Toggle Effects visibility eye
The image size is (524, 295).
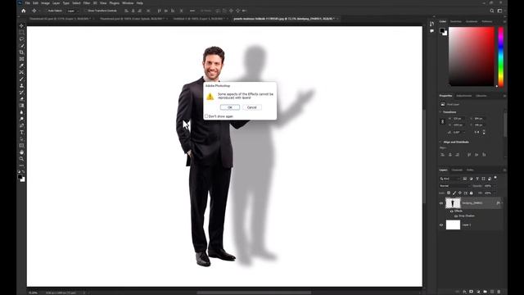click(x=451, y=211)
